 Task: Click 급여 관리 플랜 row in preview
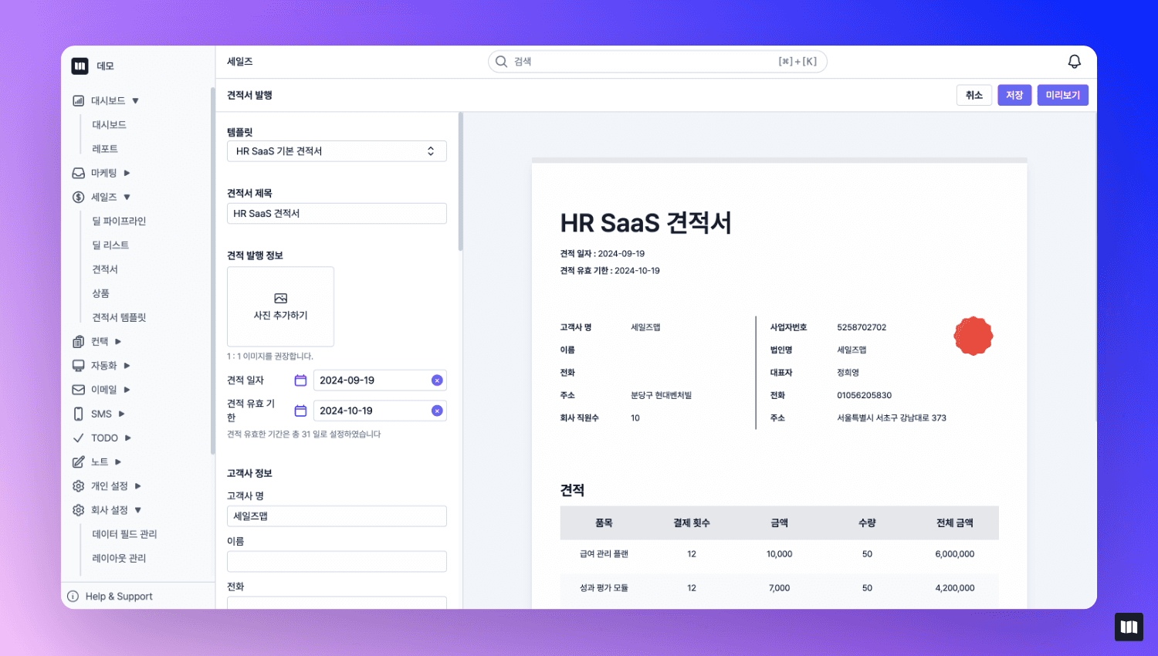[780, 554]
